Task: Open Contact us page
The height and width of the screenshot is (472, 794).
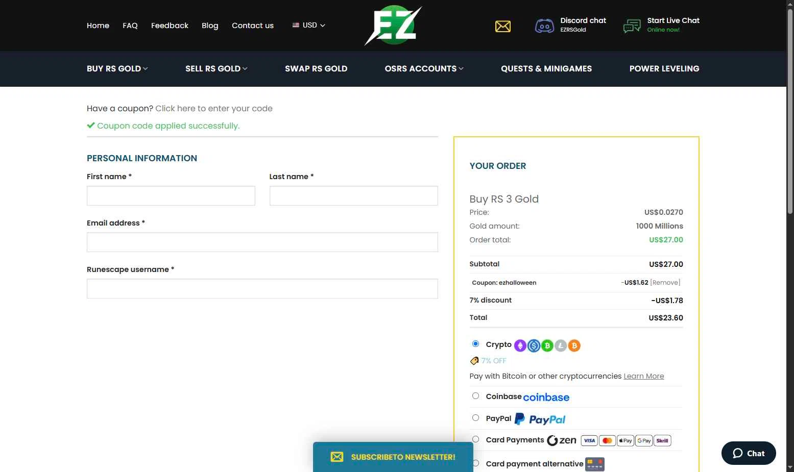Action: 253,26
